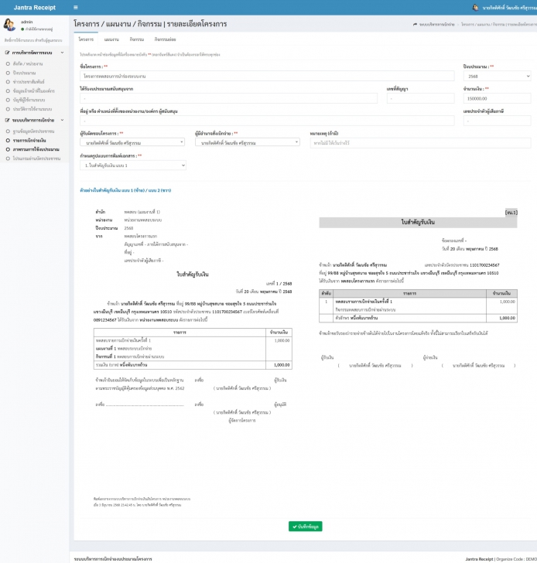Open the user profile avatar in top bar
This screenshot has height=563, width=537.
(475, 7)
